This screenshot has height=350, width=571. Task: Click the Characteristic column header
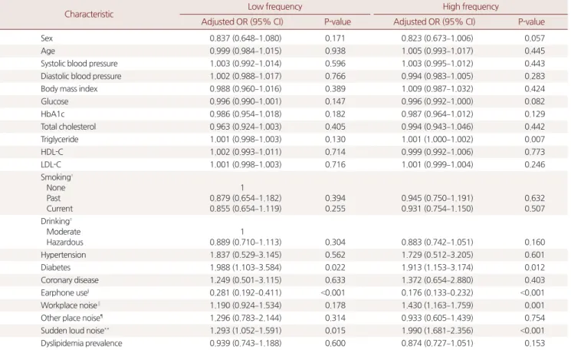coord(89,15)
